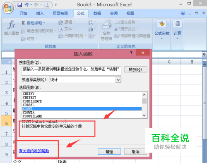Open print preview in quick access toolbar
Image resolution: width=207 pixels, height=163 pixels.
pyautogui.click(x=47, y=5)
